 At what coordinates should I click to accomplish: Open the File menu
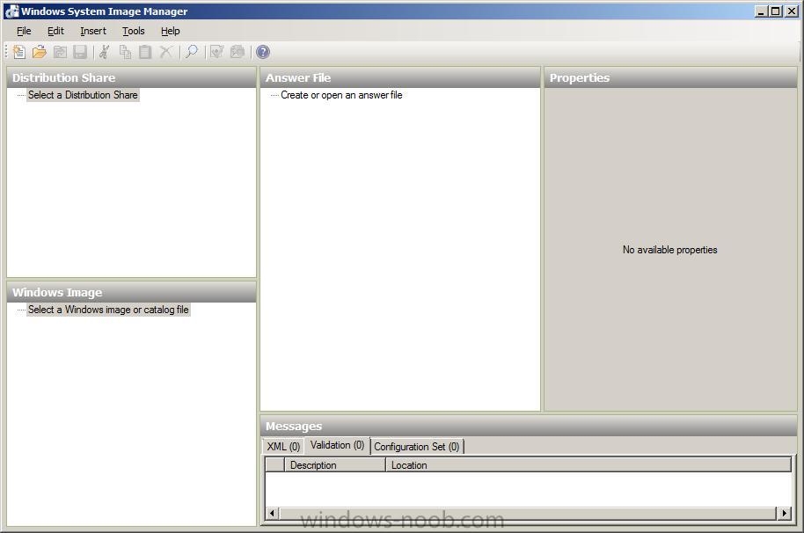point(24,32)
